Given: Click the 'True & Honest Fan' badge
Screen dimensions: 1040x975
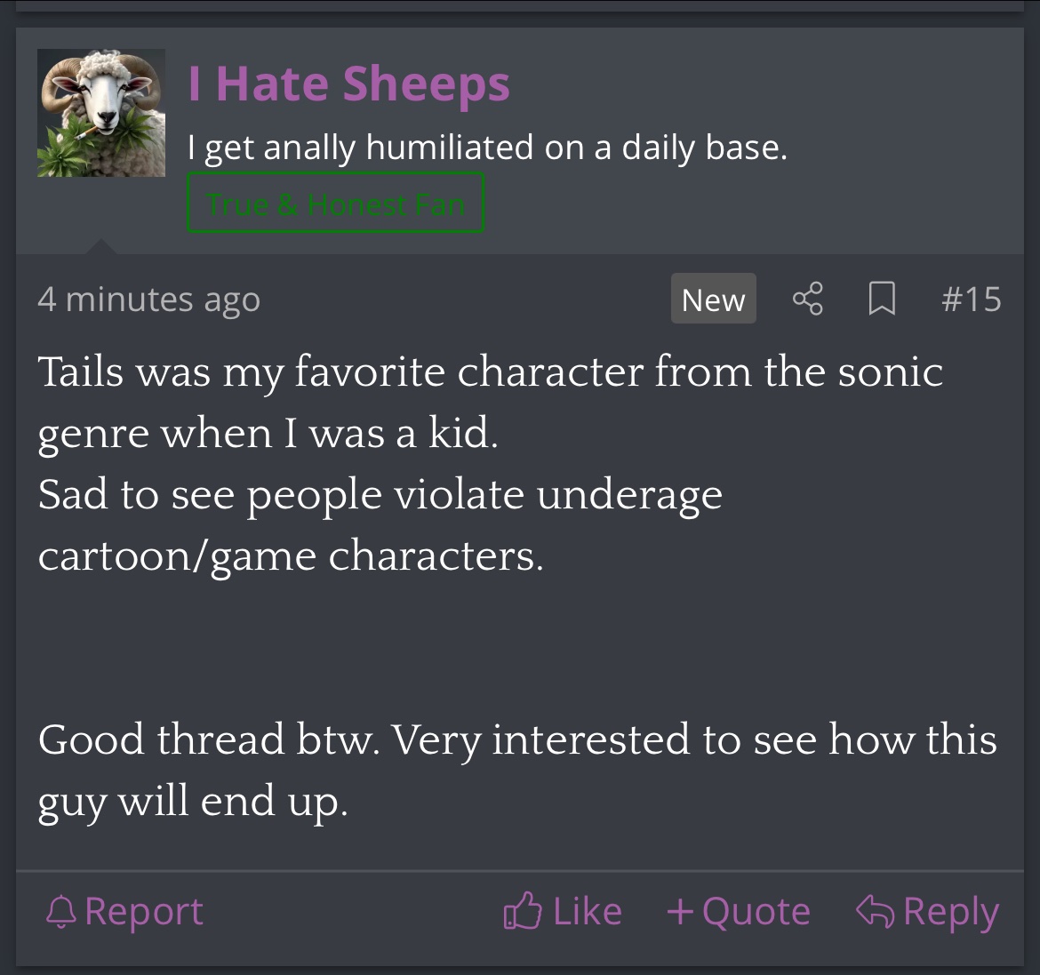Looking at the screenshot, I should 335,204.
